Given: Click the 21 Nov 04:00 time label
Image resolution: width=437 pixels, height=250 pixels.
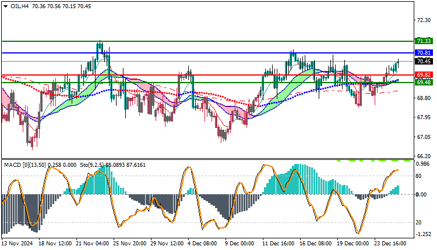Looking at the screenshot, I should [x=93, y=244].
